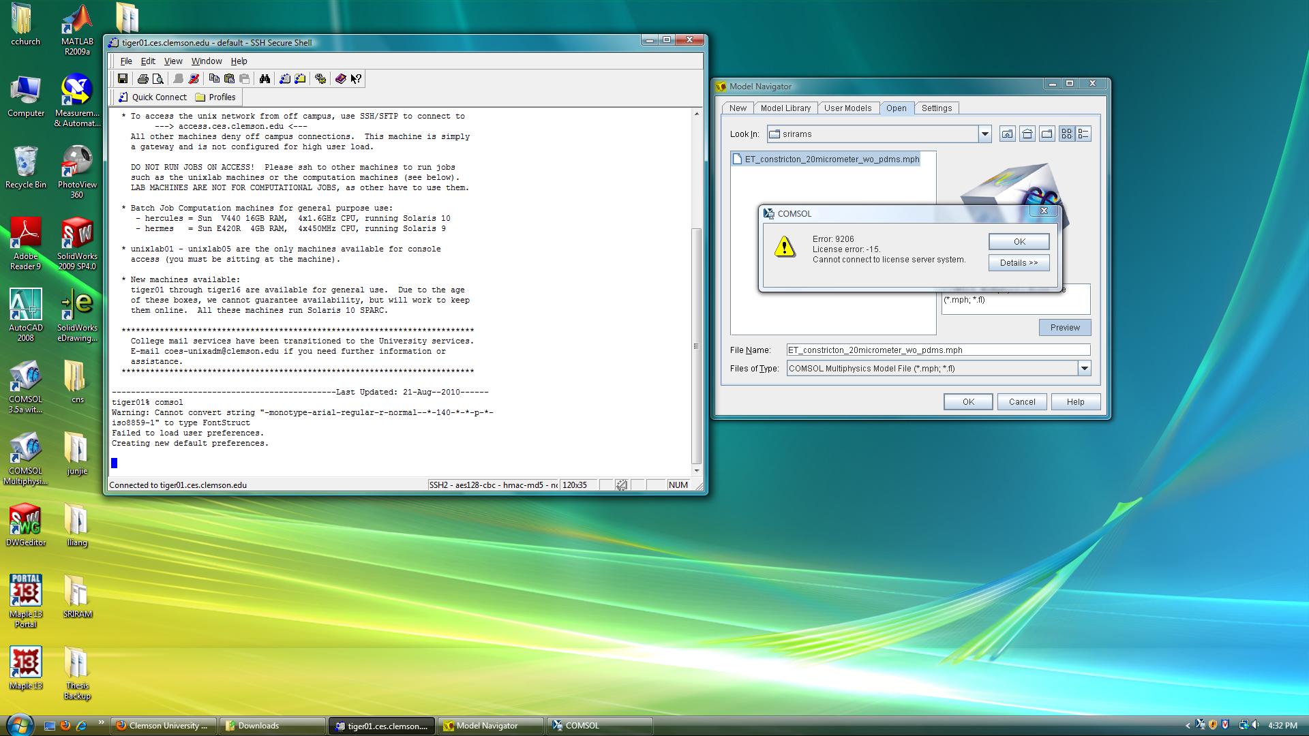The width and height of the screenshot is (1309, 736).
Task: Expand the Files of Type dropdown
Action: (1084, 369)
